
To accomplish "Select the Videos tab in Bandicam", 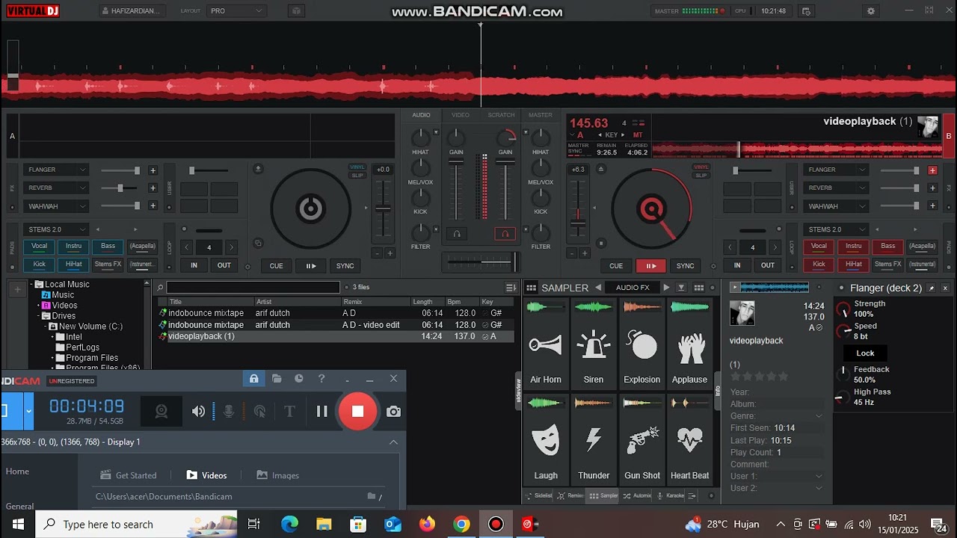I will point(206,475).
